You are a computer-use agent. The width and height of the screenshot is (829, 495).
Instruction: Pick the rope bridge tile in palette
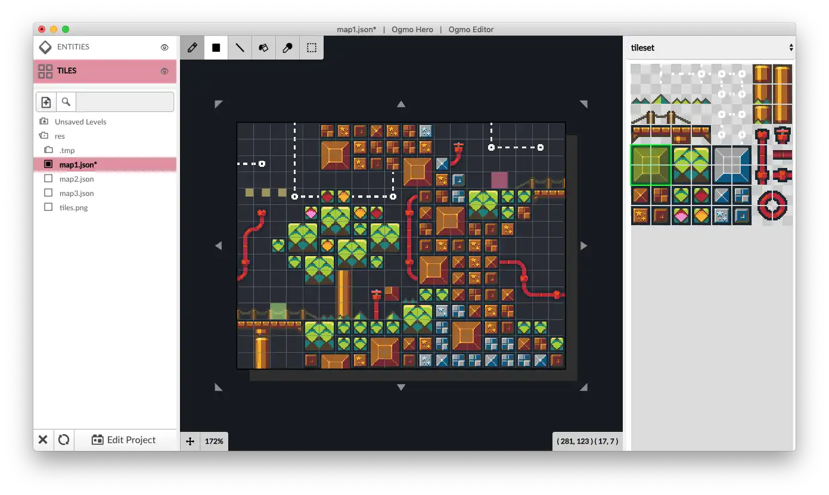click(x=662, y=116)
